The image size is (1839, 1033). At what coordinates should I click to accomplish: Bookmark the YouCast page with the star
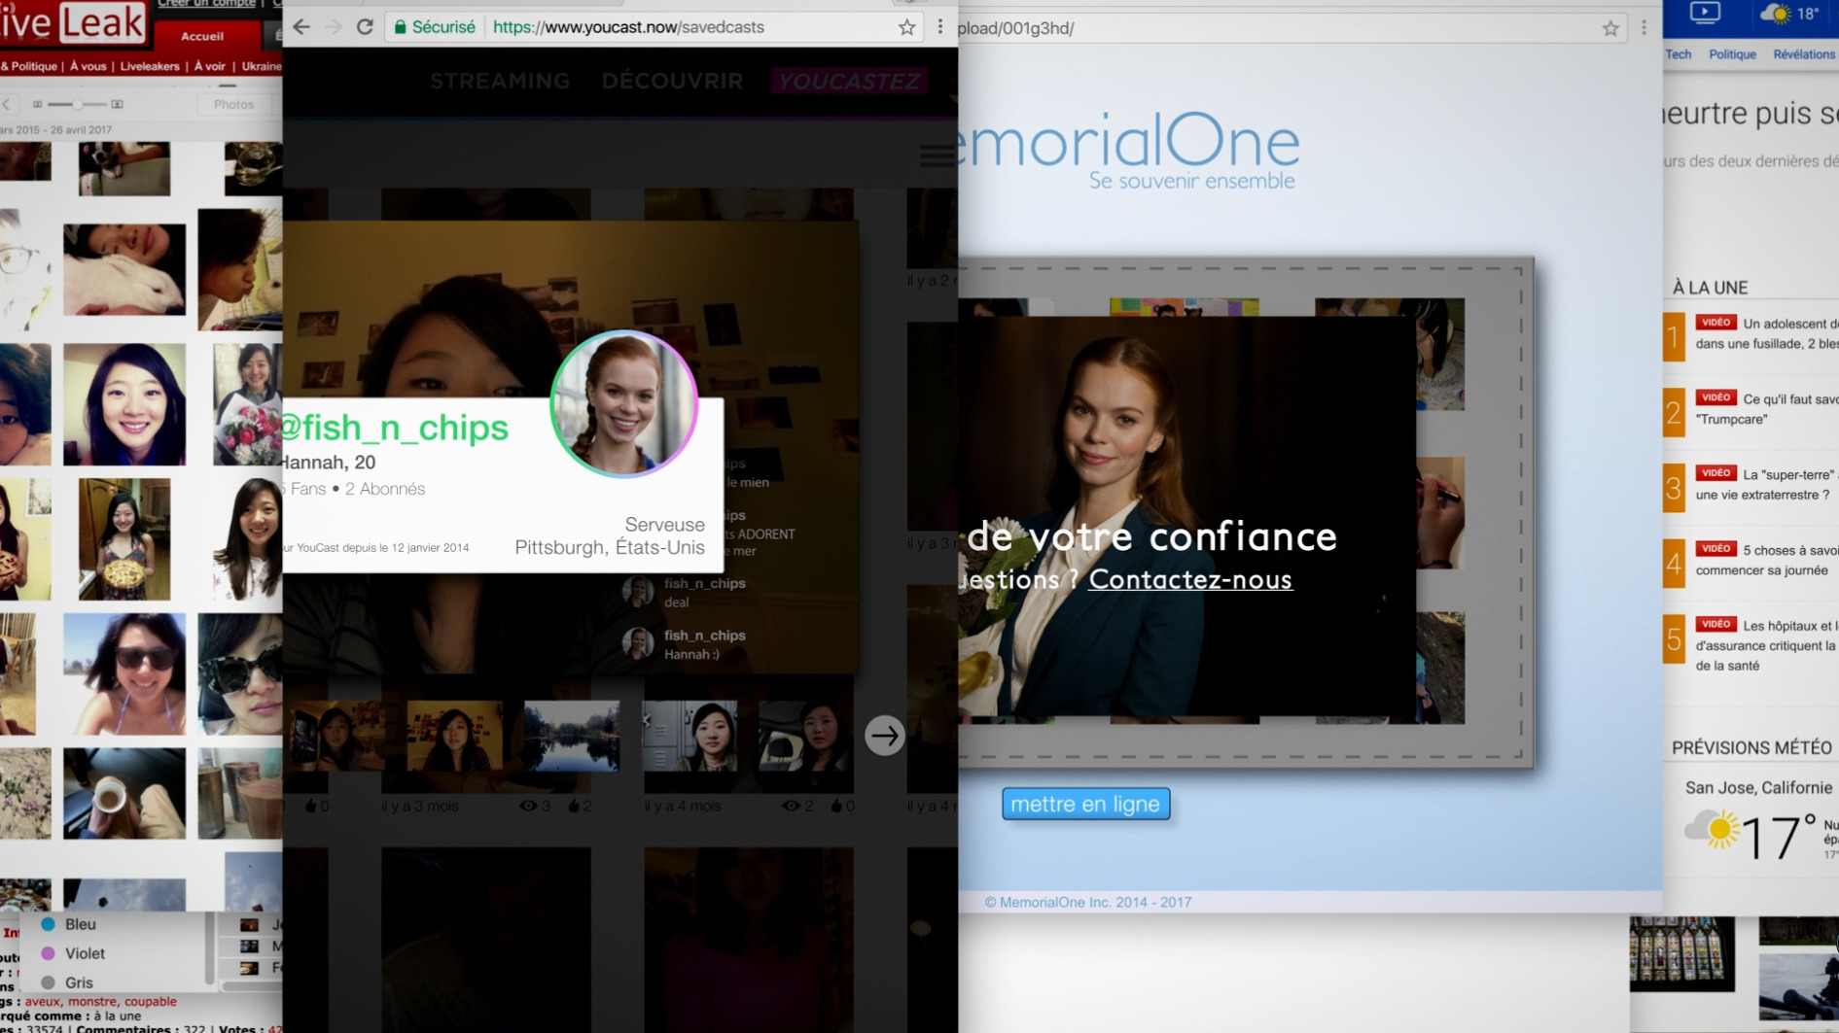click(x=906, y=27)
